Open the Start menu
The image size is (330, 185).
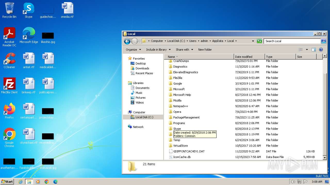pyautogui.click(x=7, y=181)
